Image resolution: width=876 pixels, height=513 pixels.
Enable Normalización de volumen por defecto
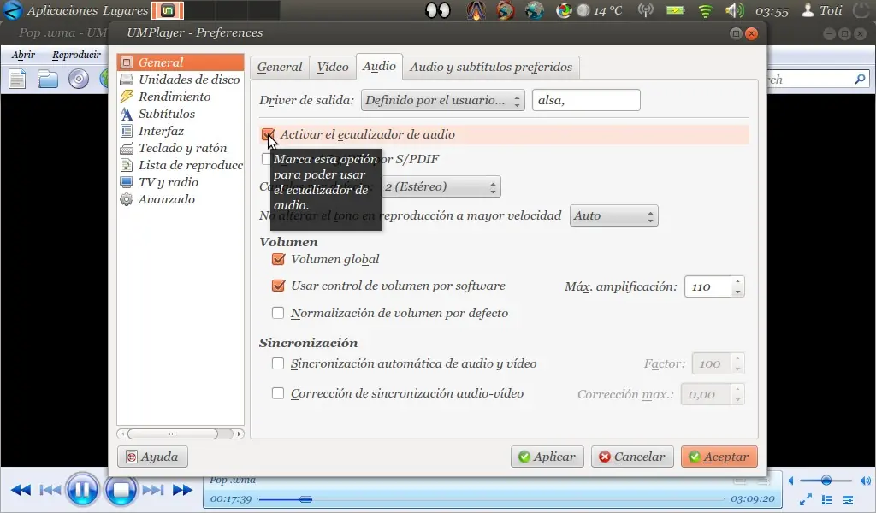[278, 313]
